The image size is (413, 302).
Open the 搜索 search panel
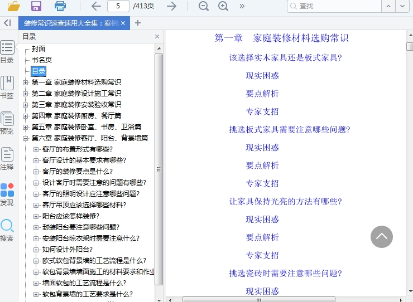7,230
